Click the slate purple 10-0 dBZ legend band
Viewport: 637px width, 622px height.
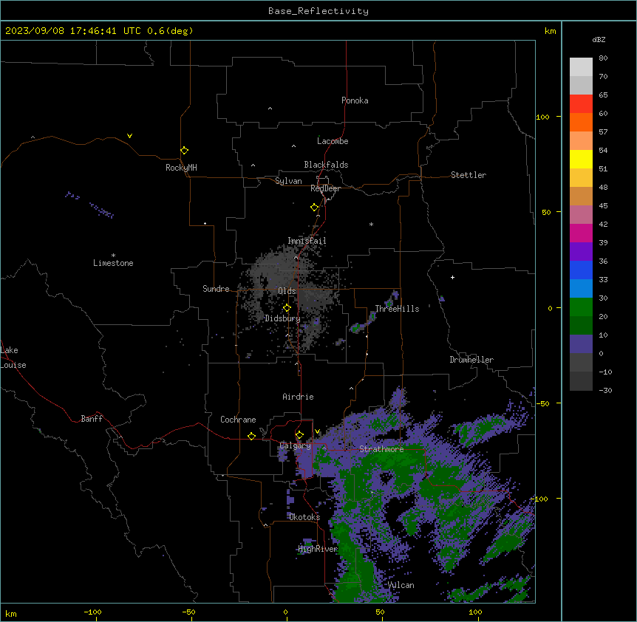click(581, 344)
